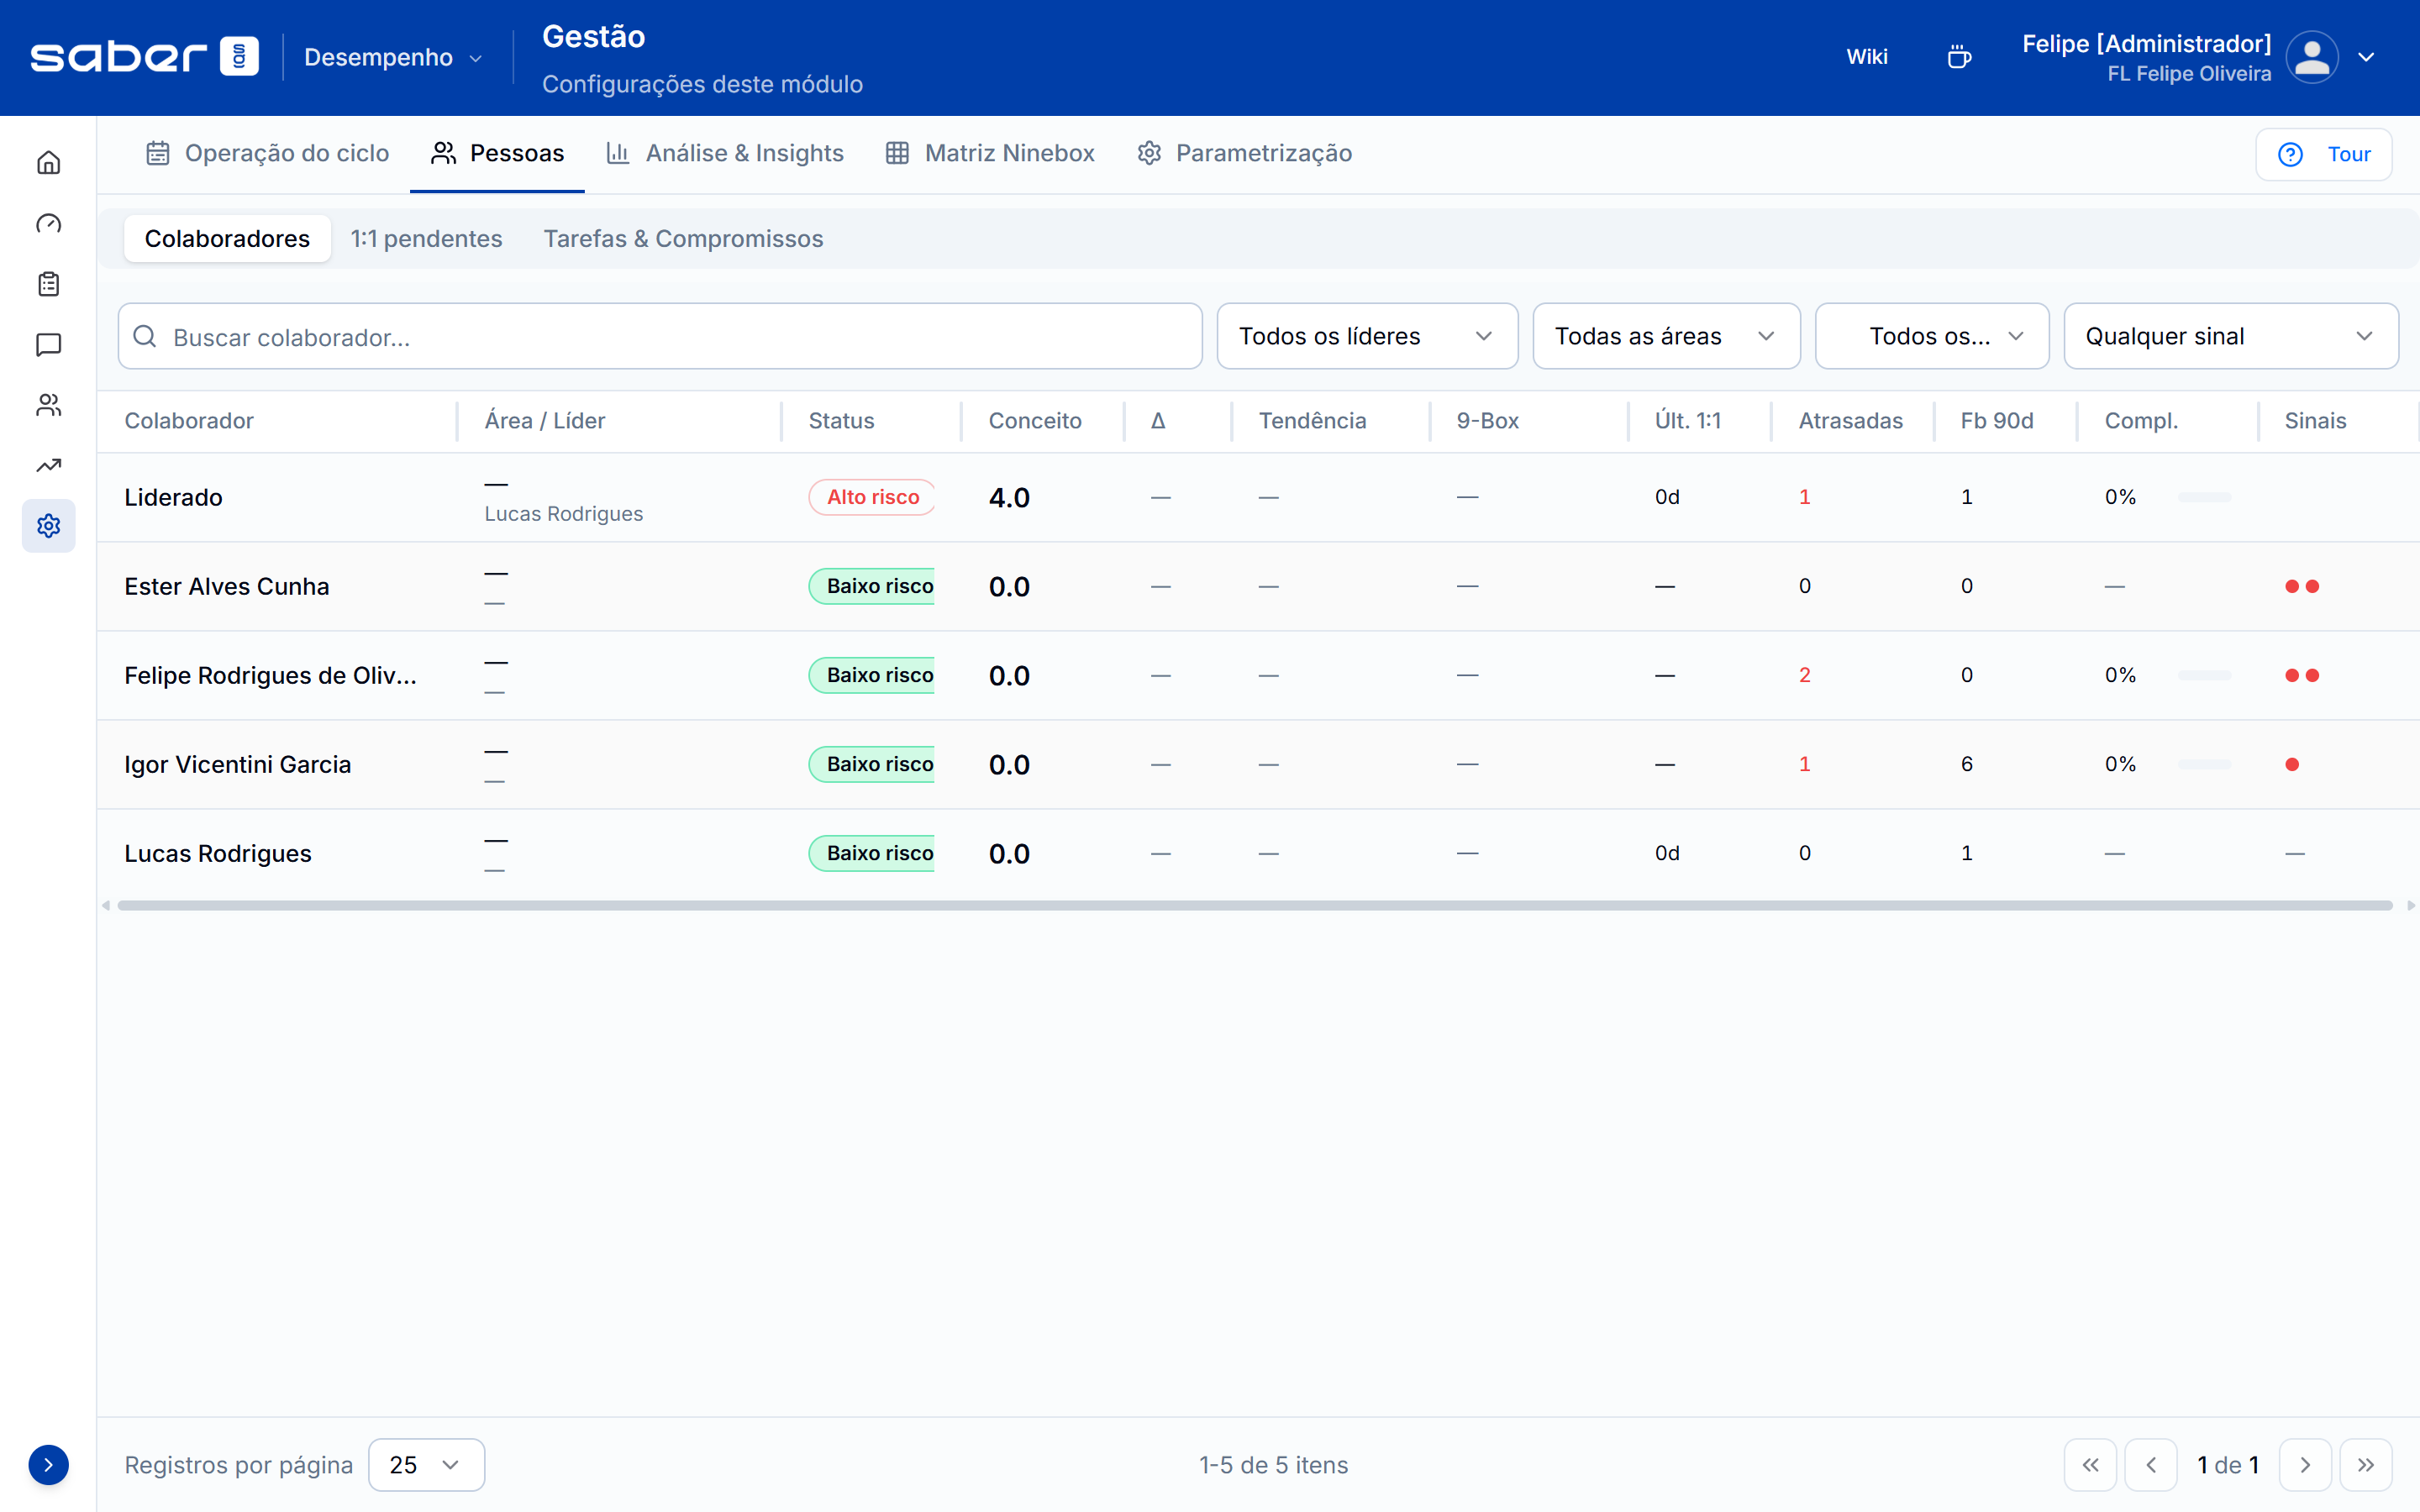Click the Saber logo
2420x1512 pixels.
pos(144,57)
